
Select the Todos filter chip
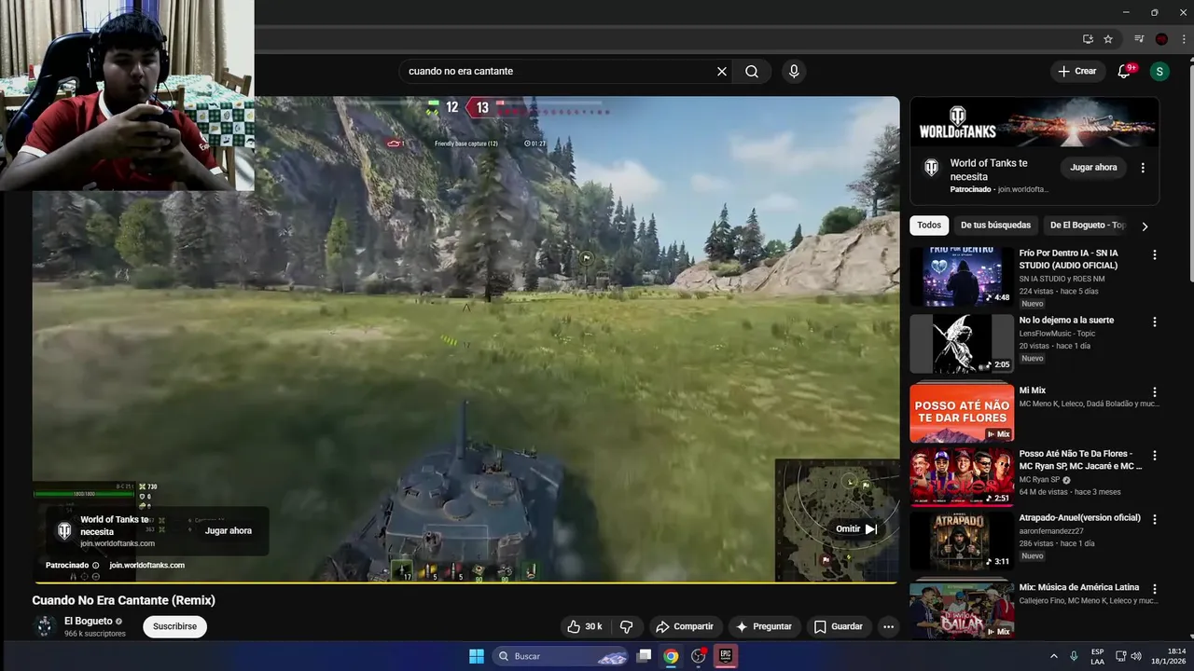pos(929,225)
